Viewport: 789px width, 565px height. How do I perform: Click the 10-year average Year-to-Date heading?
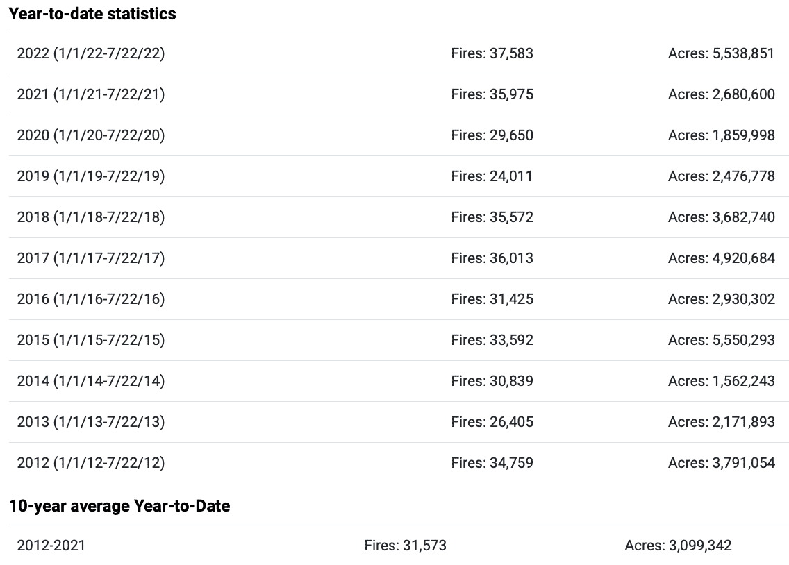click(119, 506)
